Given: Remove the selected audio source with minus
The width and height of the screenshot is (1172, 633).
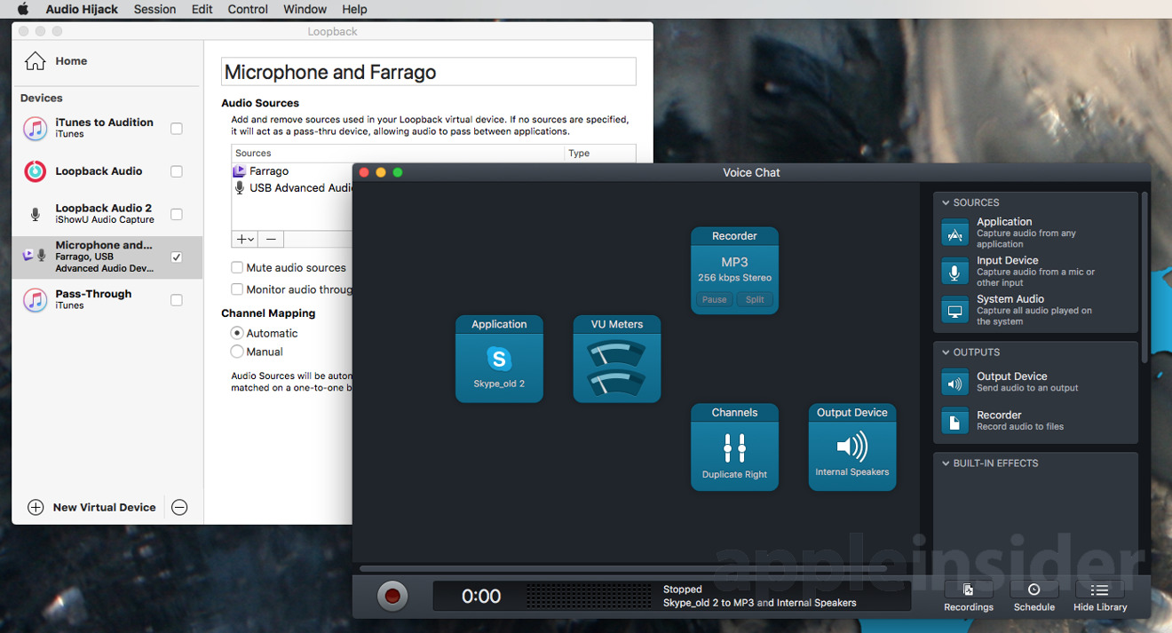Looking at the screenshot, I should click(x=272, y=239).
